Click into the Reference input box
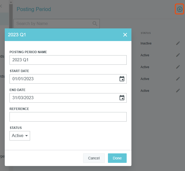Image resolution: width=185 pixels, height=171 pixels. 68,117
